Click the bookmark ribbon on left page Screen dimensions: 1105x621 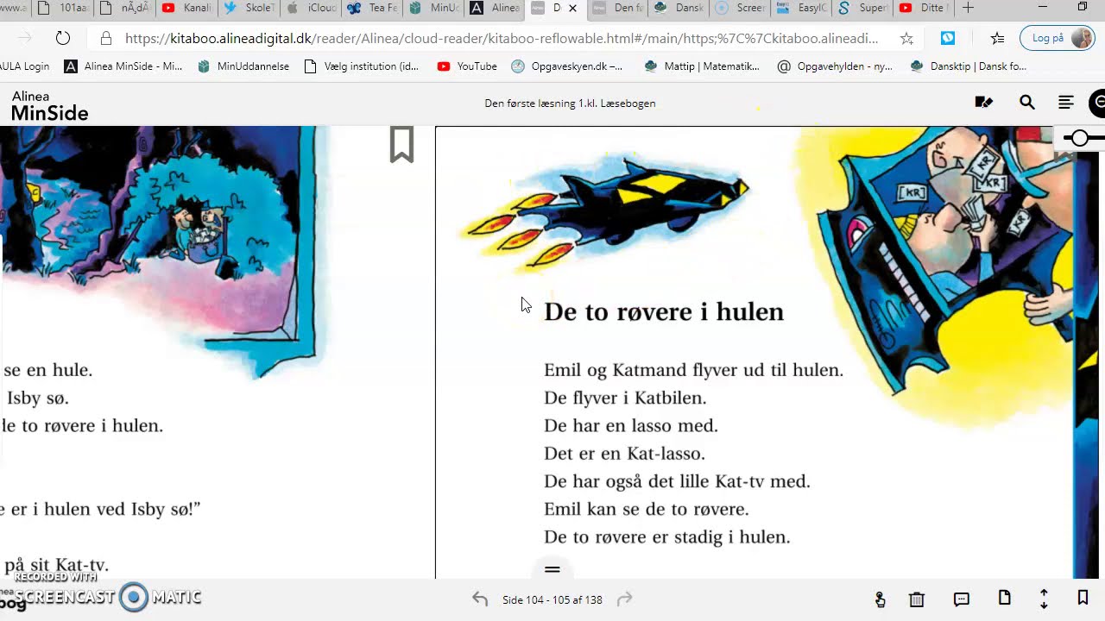[x=401, y=144]
